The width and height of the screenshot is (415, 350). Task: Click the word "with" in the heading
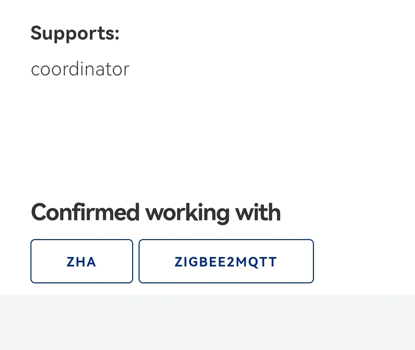(258, 212)
